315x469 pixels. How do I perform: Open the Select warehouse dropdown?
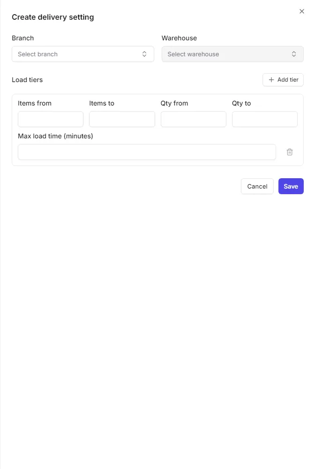232,54
